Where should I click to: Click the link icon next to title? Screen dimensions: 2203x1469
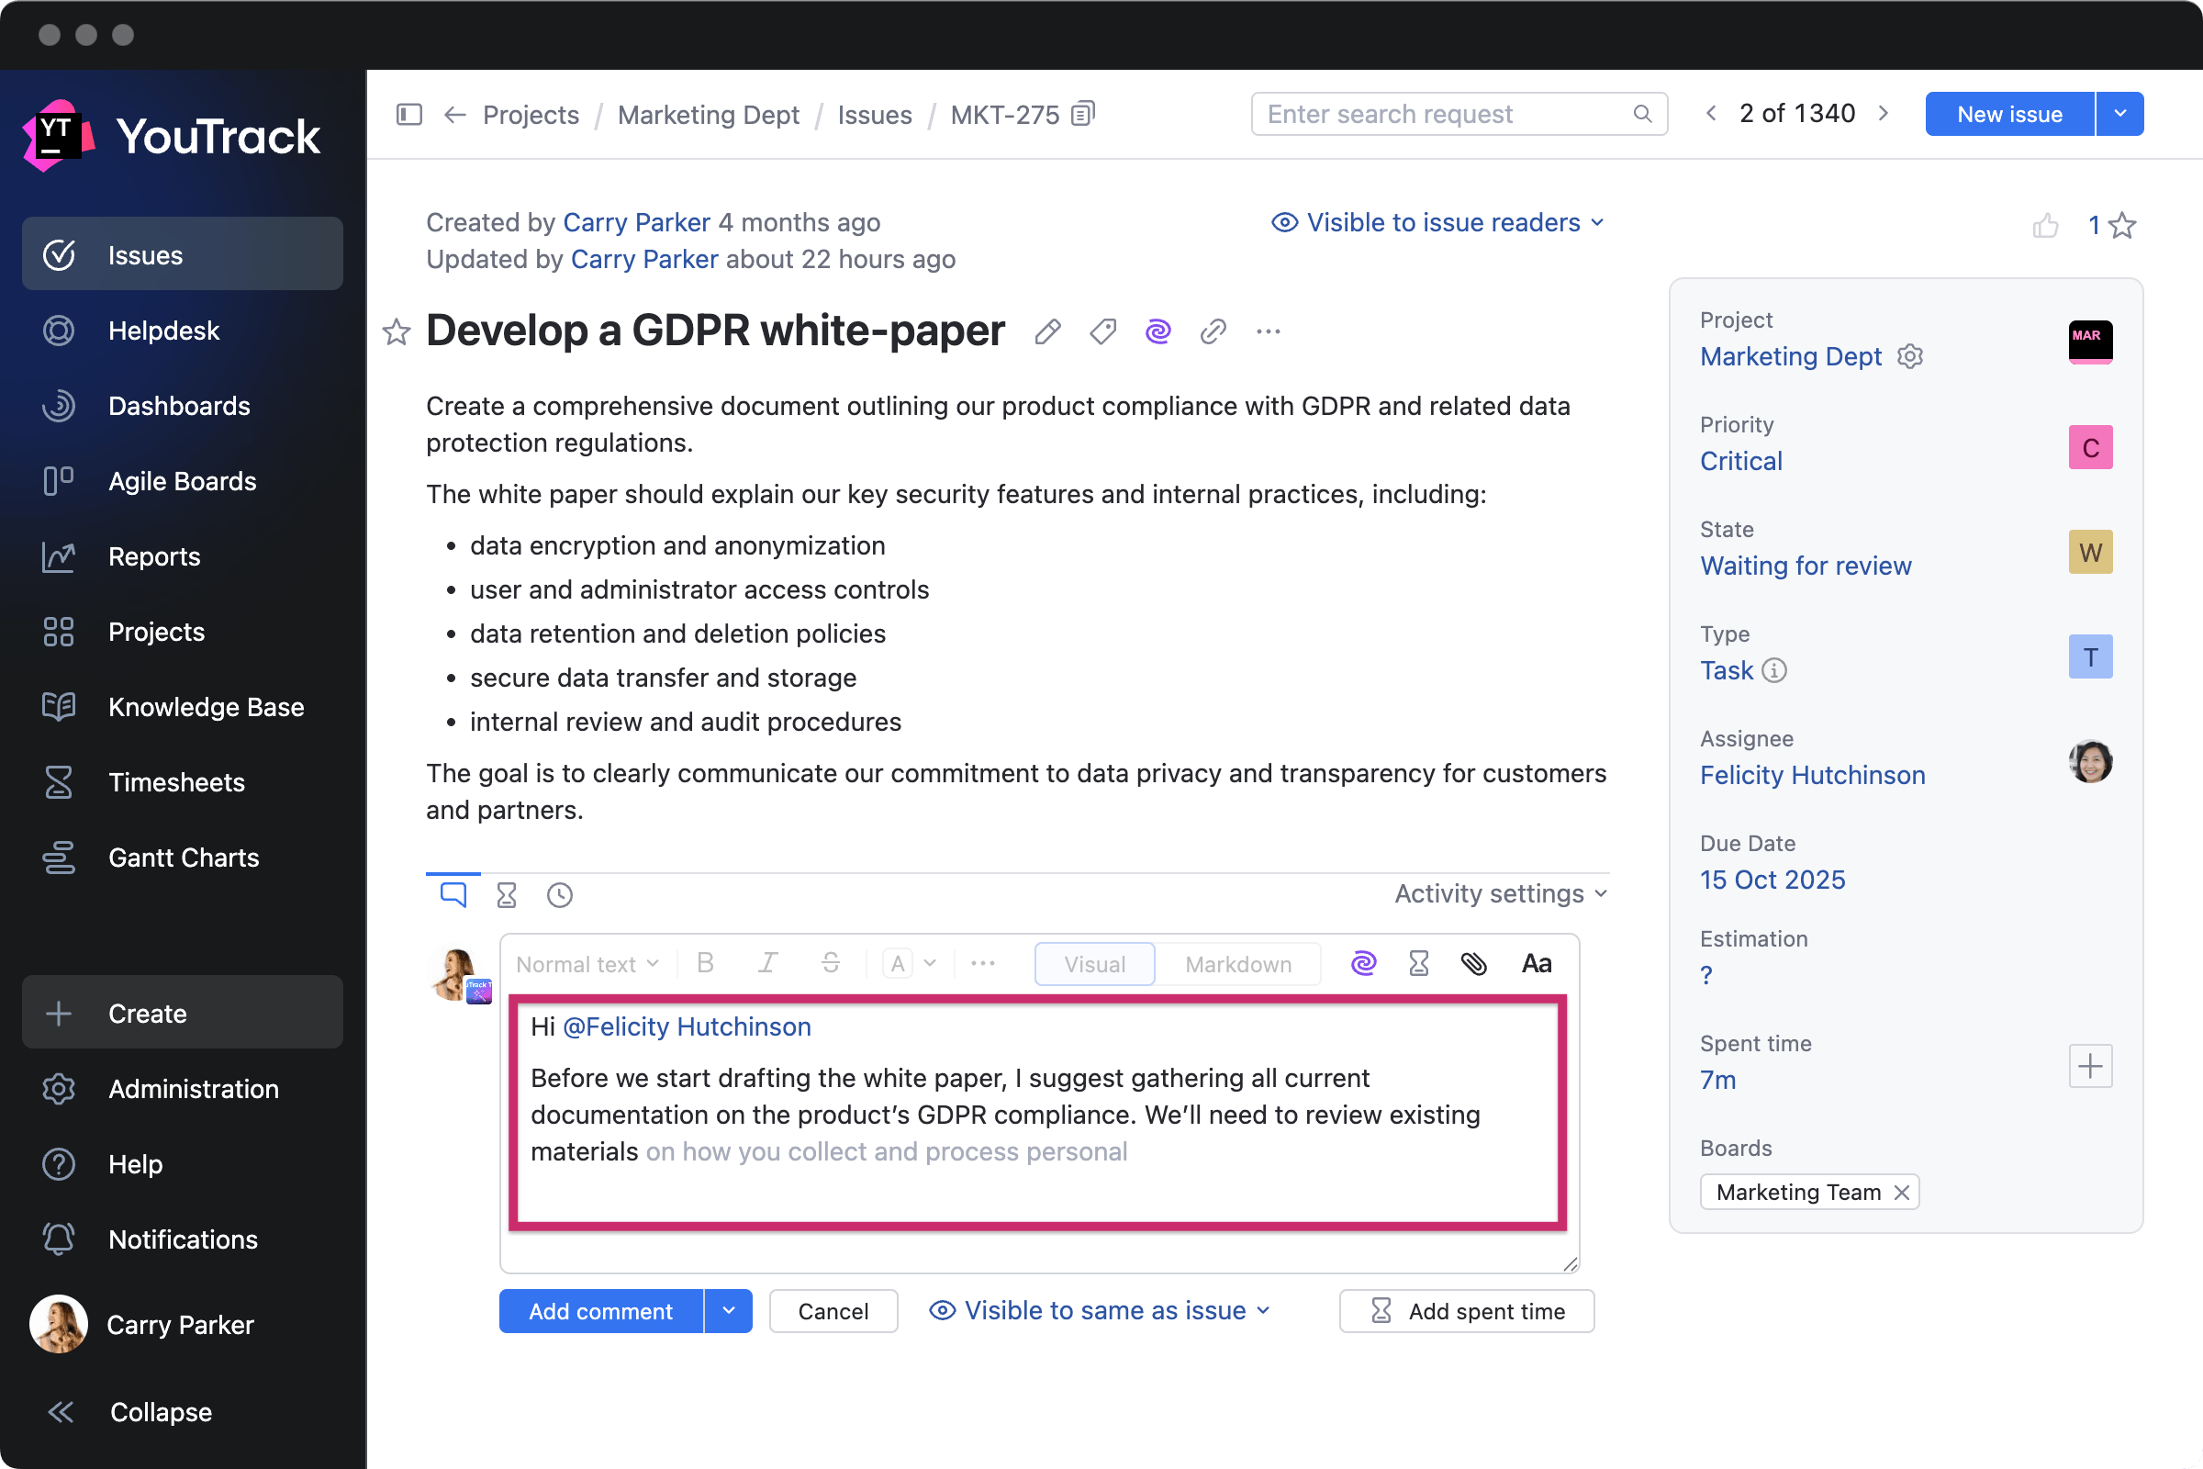click(1213, 331)
